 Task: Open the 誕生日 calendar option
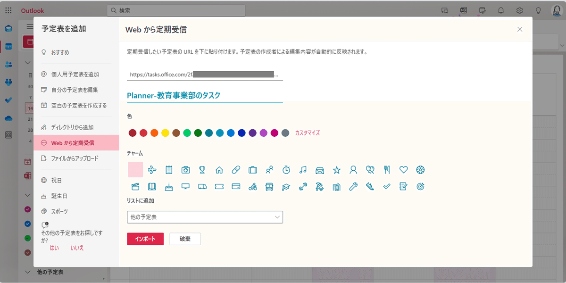coord(76,196)
